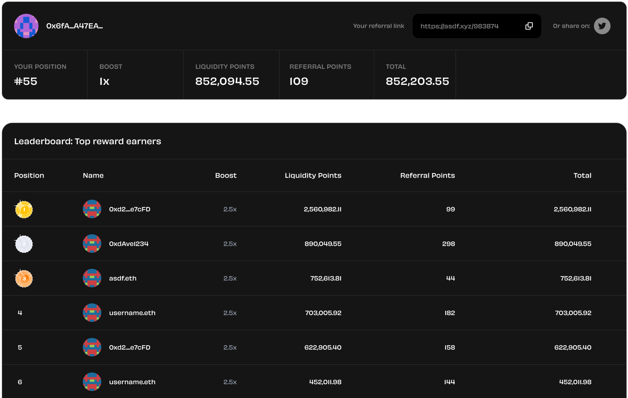Click the Position column header
Screen dimensions: 628x398
click(29, 175)
